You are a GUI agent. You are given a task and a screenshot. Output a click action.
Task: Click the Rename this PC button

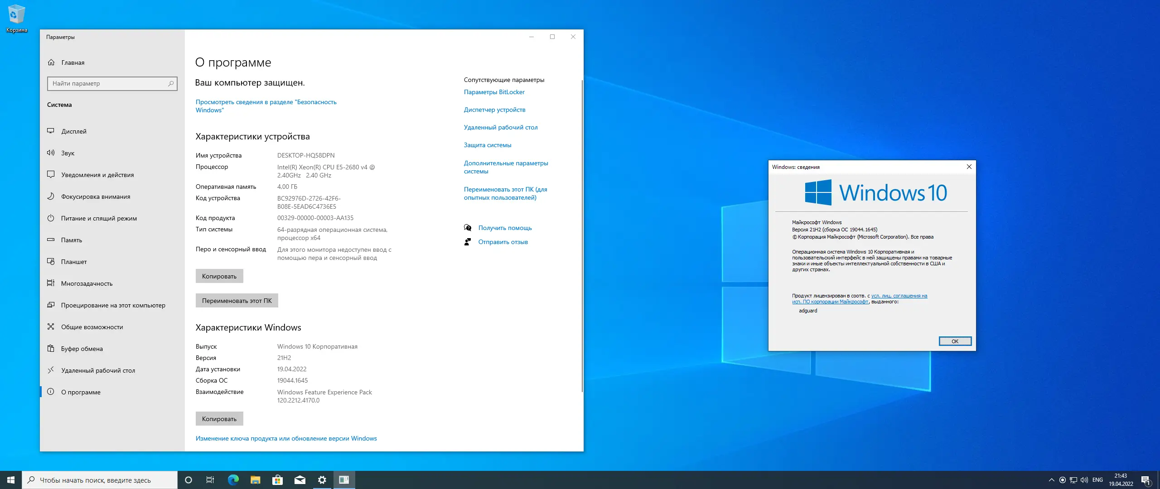coord(237,301)
